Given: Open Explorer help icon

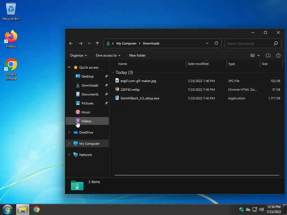Looking at the screenshot, I should [x=278, y=55].
